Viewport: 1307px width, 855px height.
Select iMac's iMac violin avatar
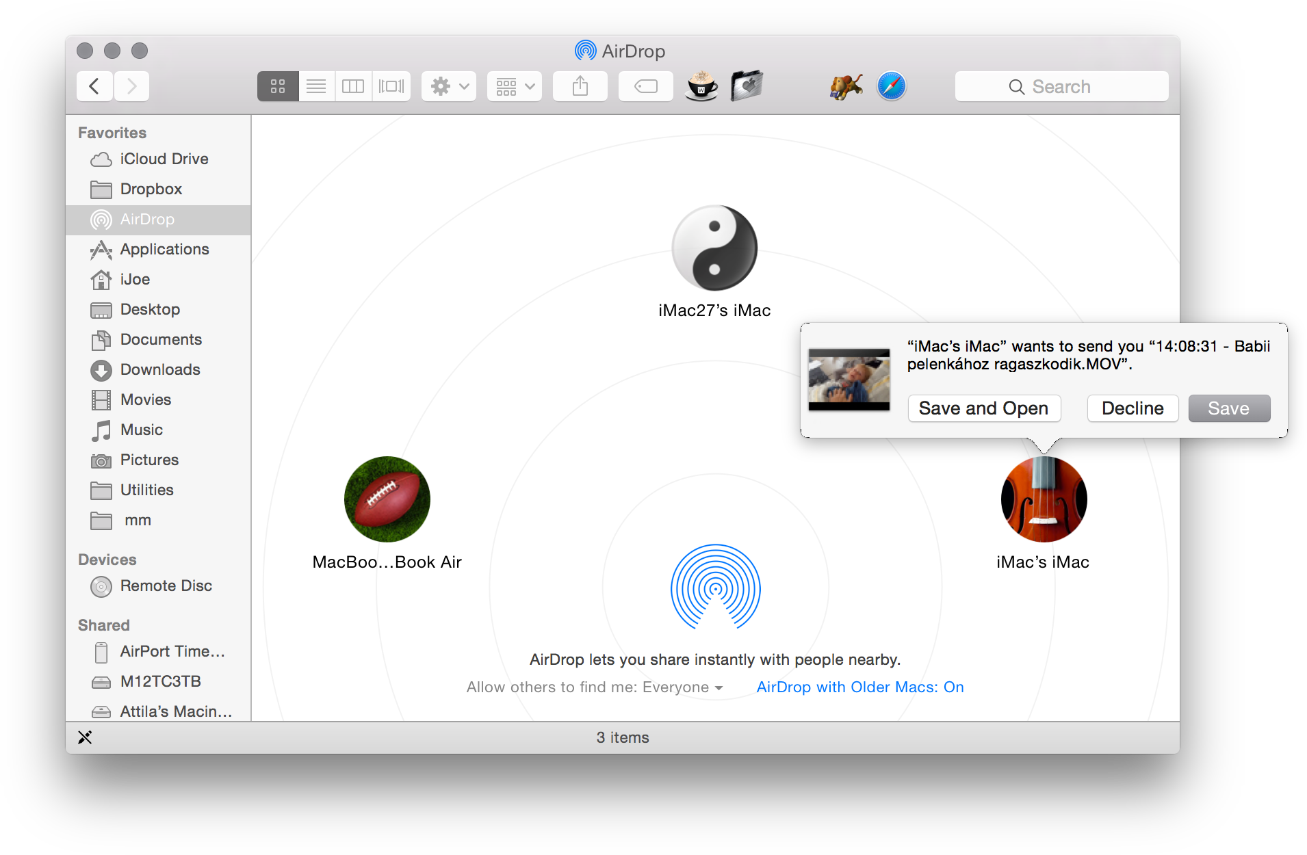click(1044, 499)
